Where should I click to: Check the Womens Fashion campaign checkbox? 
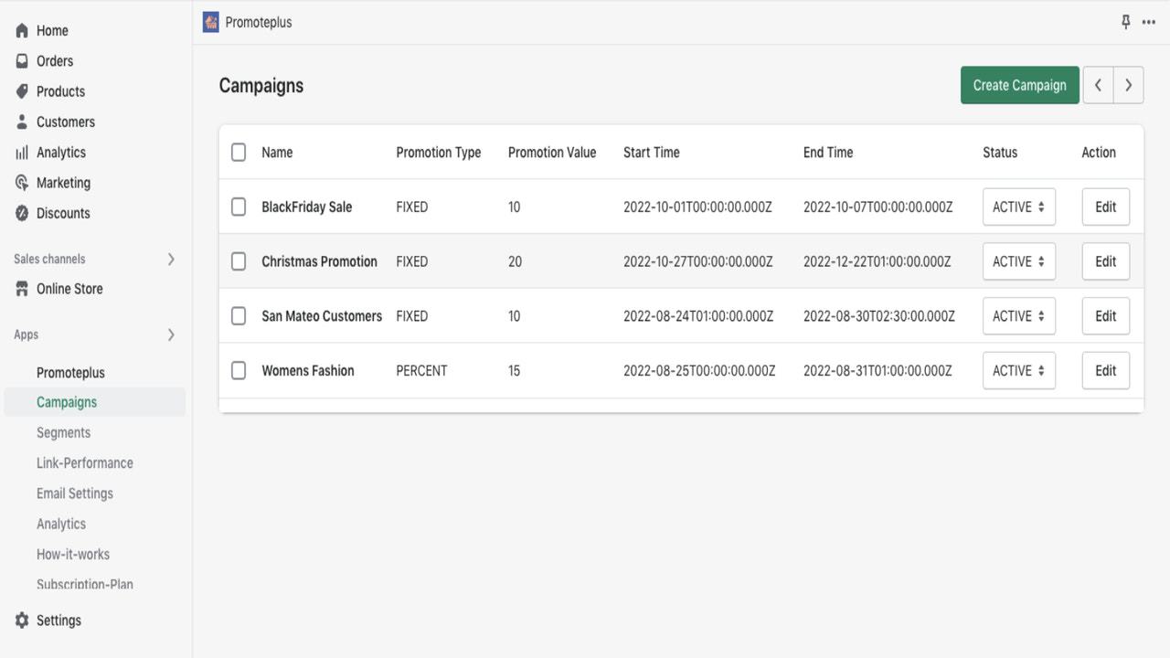tap(239, 370)
